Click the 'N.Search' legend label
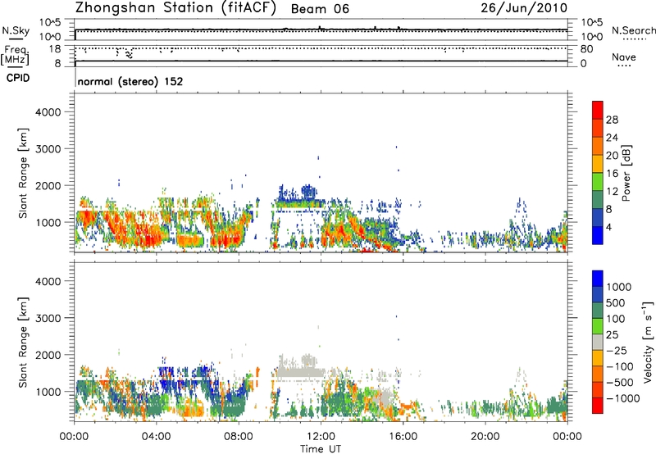 point(634,30)
